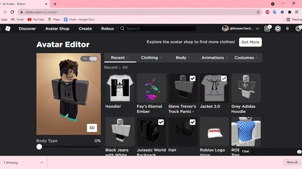Show all downloads in the bar
302x169 pixels.
[x=292, y=162]
